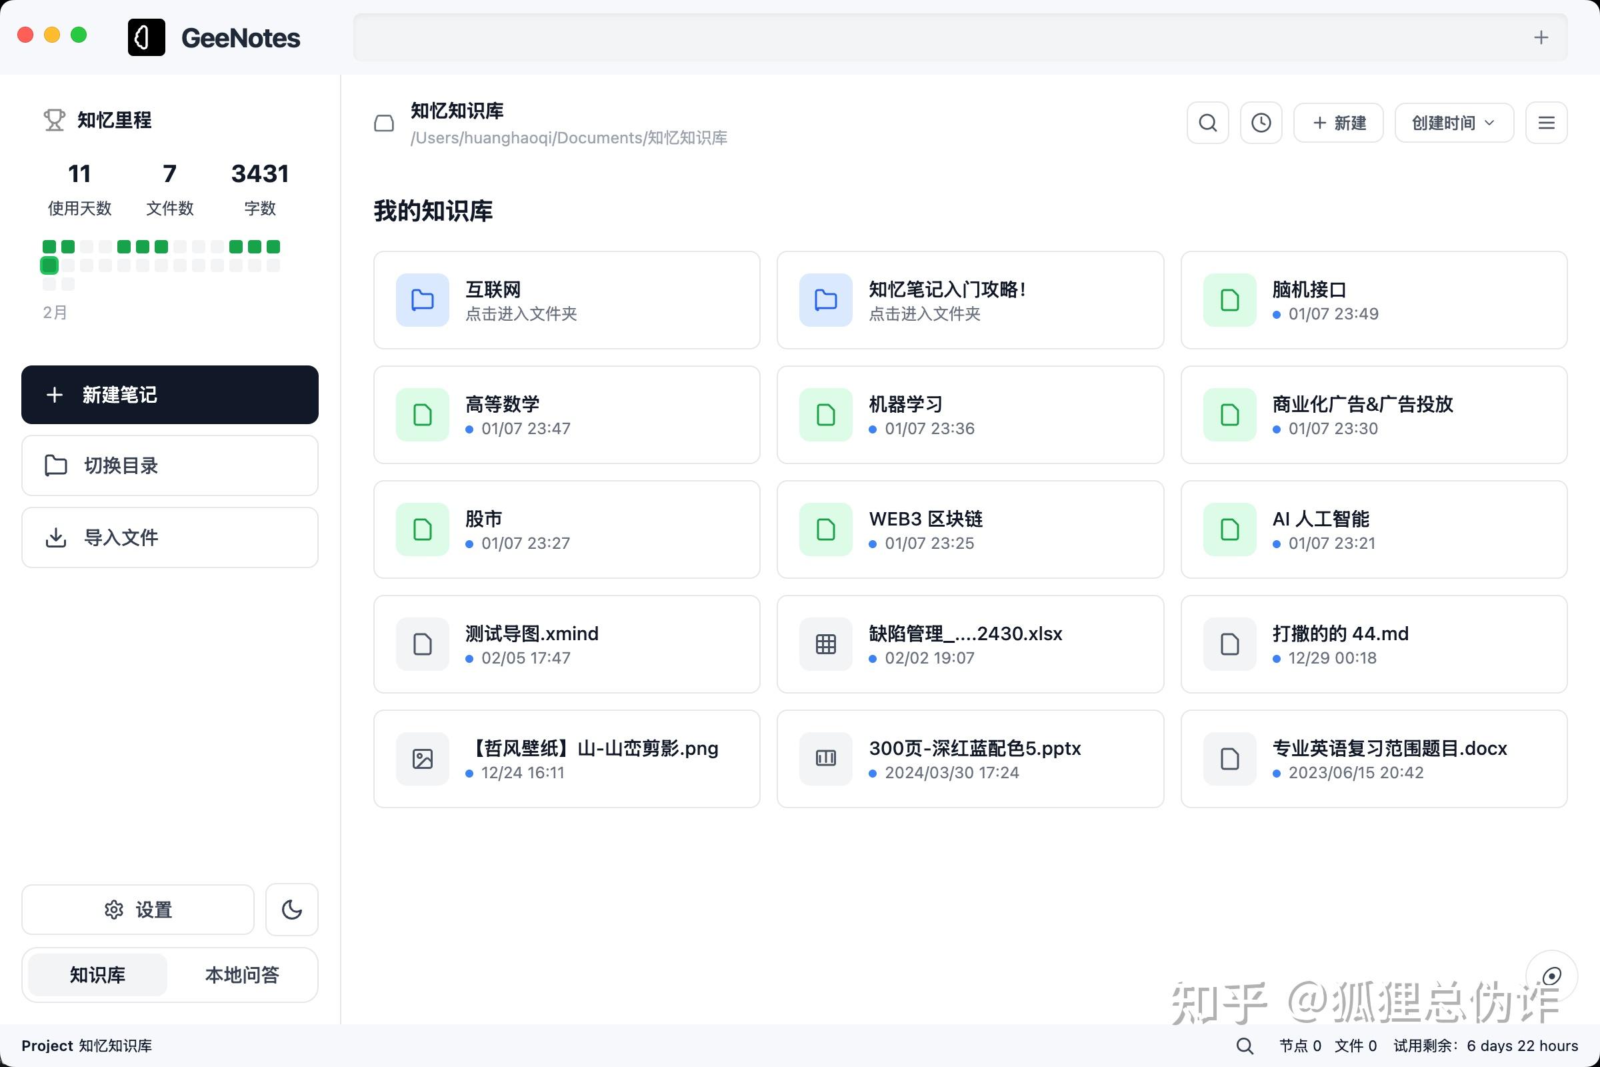The image size is (1600, 1067).
Task: Open history with the clock icon
Action: (1261, 123)
